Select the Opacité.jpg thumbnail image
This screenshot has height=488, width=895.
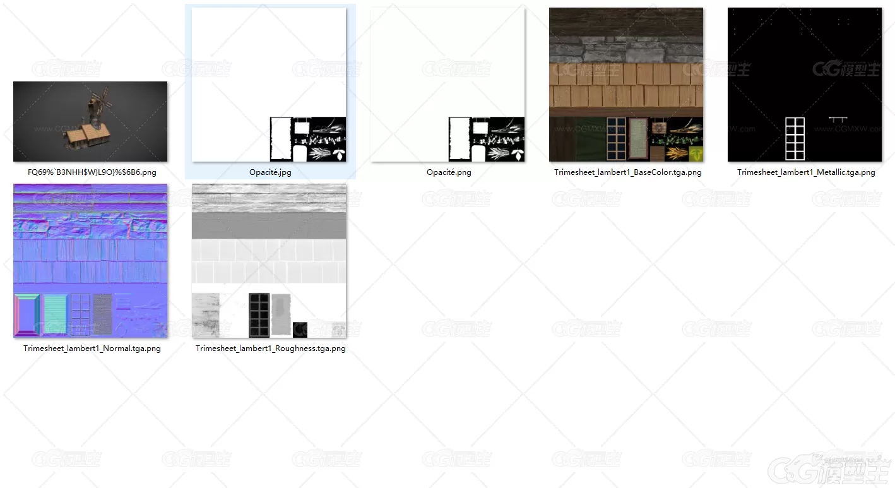coord(269,85)
